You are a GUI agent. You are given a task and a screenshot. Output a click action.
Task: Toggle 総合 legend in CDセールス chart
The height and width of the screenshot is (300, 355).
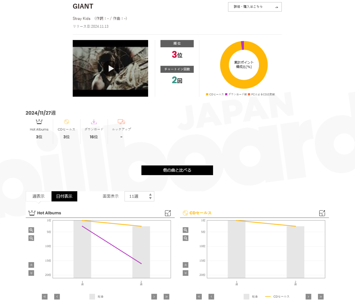251,296
